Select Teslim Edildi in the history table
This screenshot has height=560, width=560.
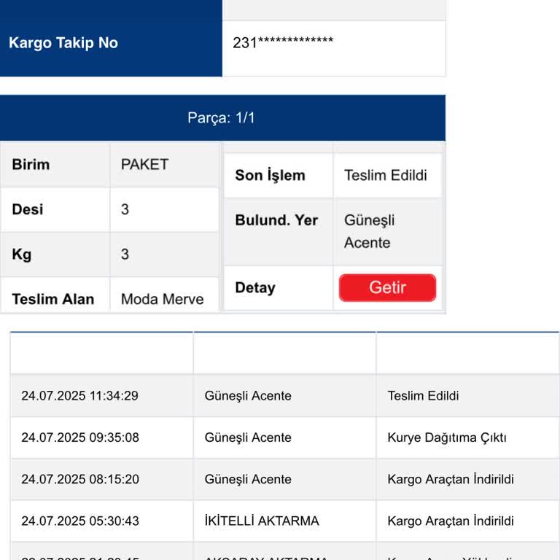click(x=423, y=396)
